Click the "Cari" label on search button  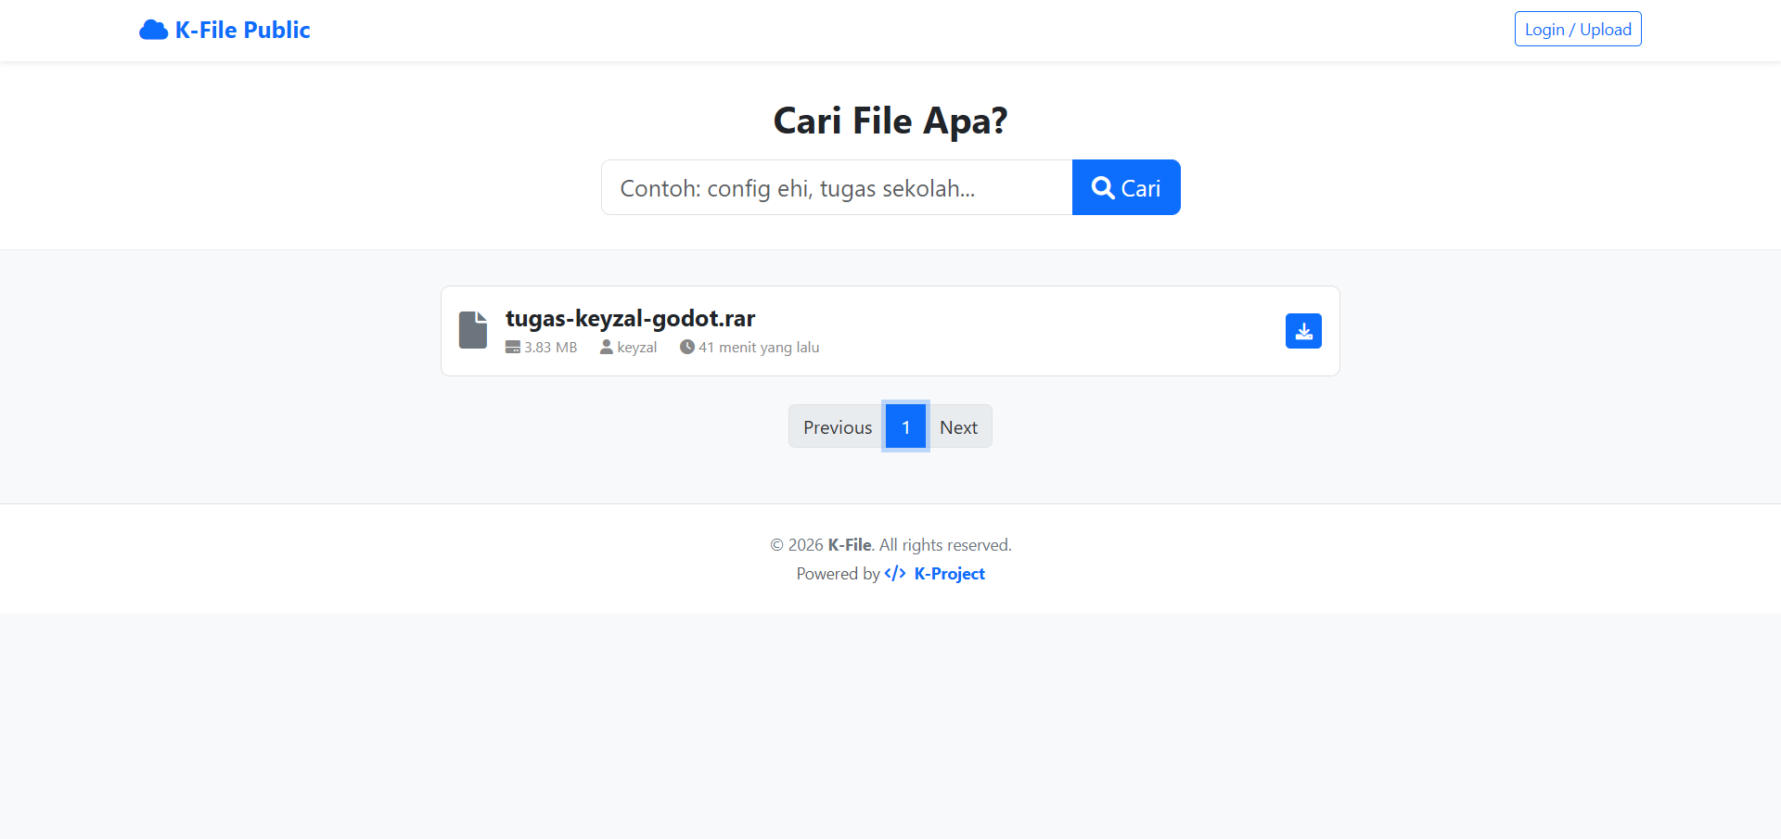pos(1140,188)
